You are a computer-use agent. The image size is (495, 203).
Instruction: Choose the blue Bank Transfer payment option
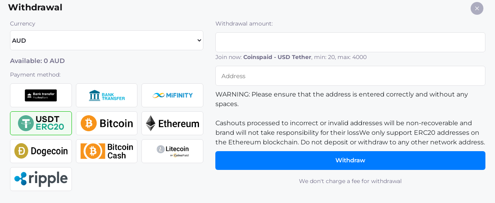click(x=107, y=95)
